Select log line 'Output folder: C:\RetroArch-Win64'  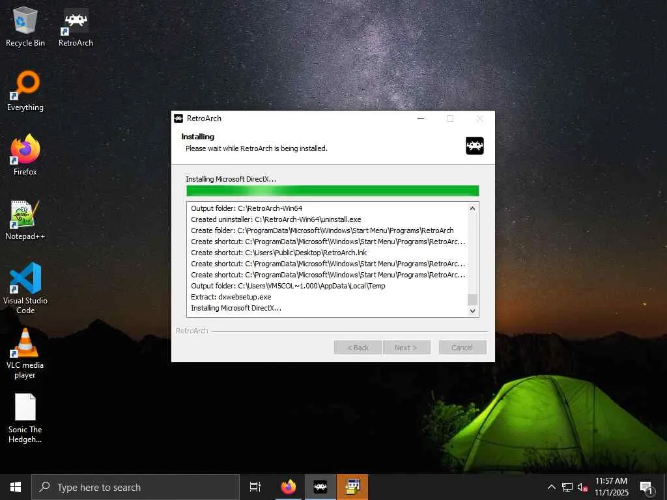247,208
